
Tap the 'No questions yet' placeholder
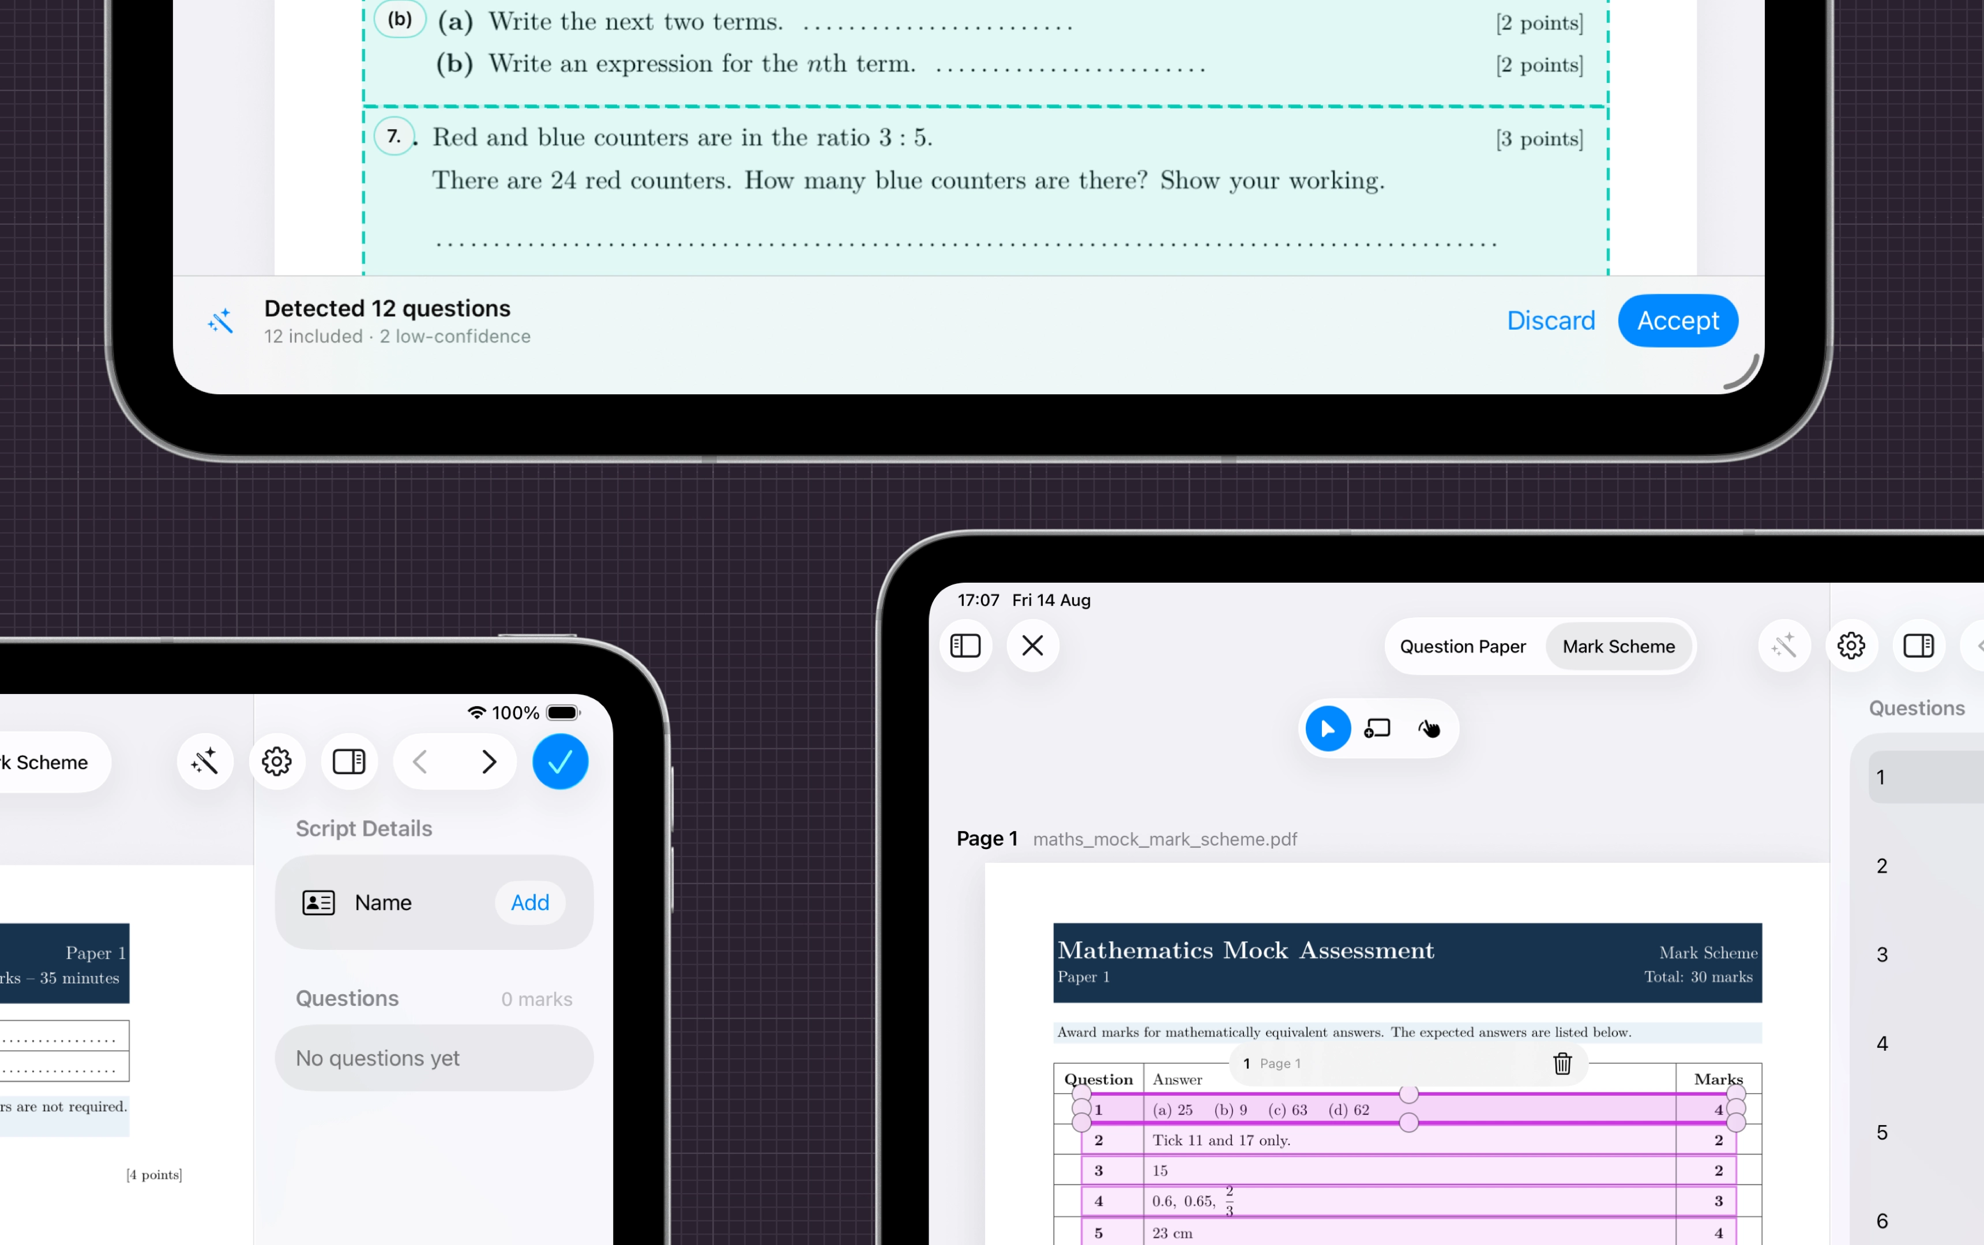[434, 1058]
